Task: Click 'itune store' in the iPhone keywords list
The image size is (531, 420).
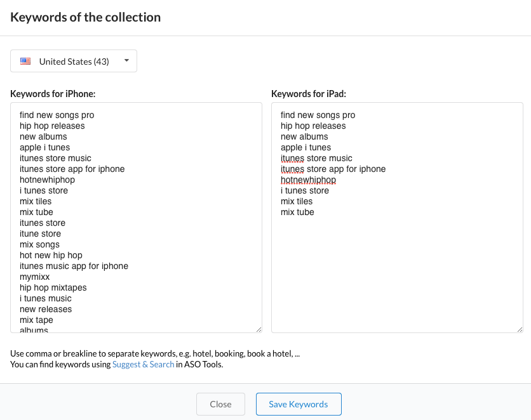Action: click(41, 233)
